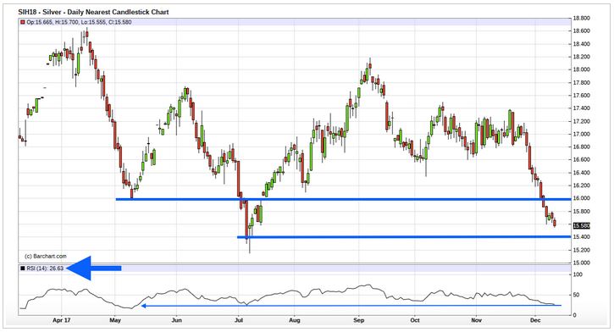Click the red study icon beside Op:15.665
The width and height of the screenshot is (614, 332).
(x=22, y=22)
